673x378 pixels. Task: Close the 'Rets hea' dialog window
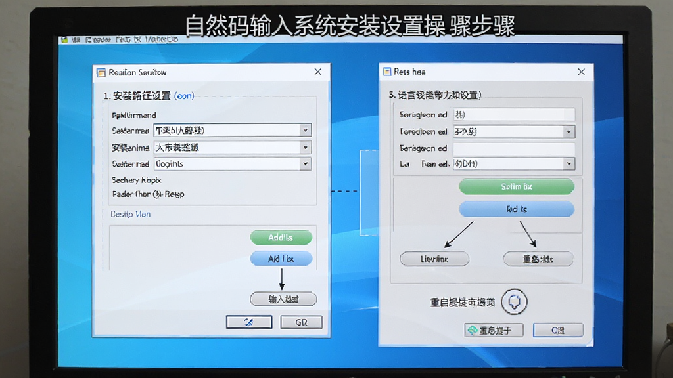581,72
